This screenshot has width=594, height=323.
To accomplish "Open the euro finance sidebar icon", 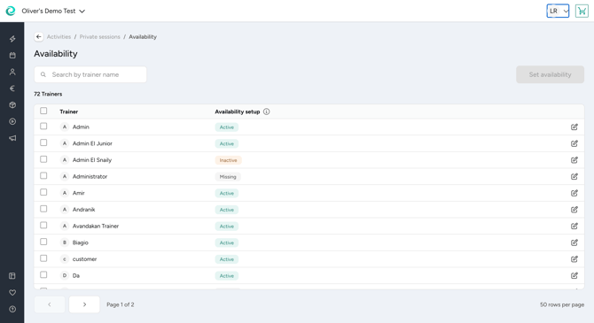I will pyautogui.click(x=12, y=88).
